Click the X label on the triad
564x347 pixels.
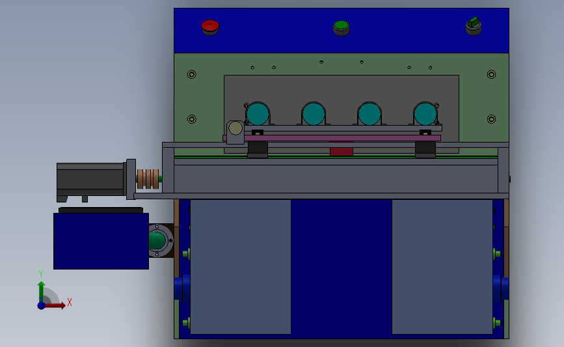click(70, 302)
